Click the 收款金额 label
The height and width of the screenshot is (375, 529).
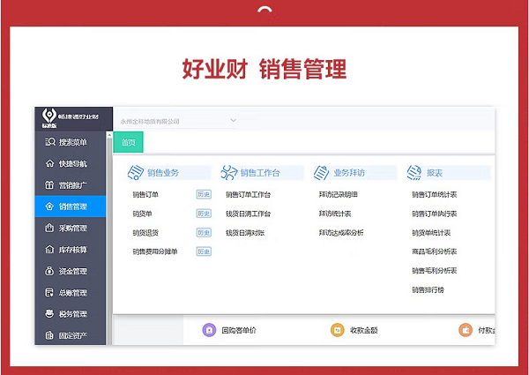(x=363, y=330)
